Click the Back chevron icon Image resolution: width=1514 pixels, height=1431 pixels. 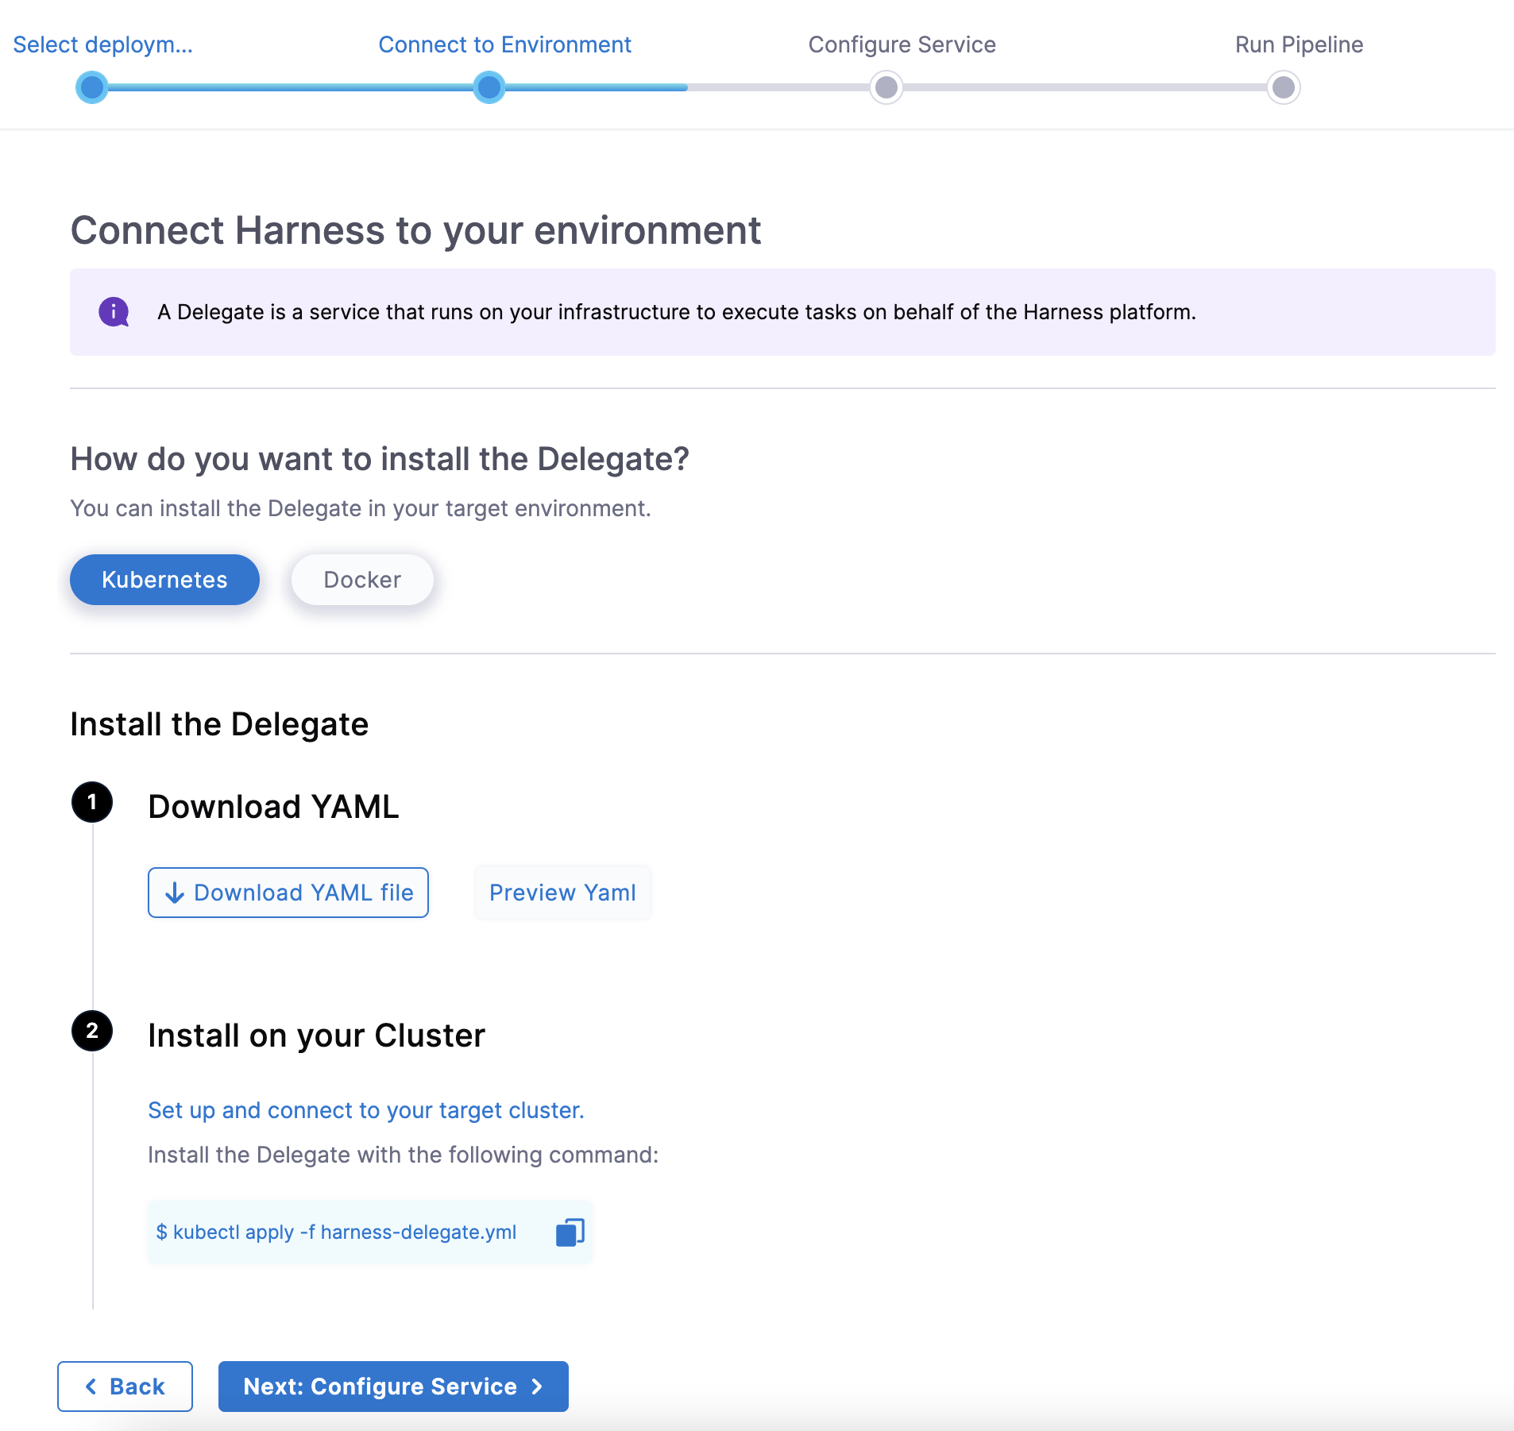click(91, 1387)
